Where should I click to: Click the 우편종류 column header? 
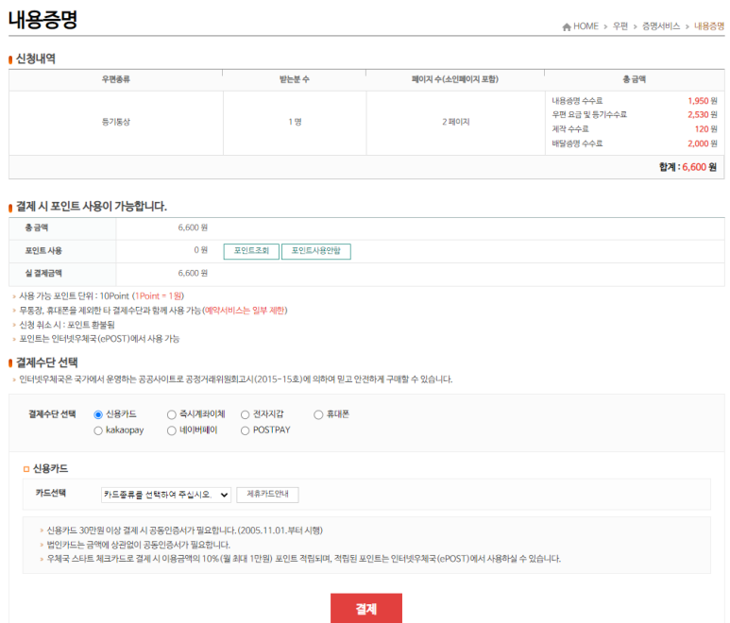point(116,79)
